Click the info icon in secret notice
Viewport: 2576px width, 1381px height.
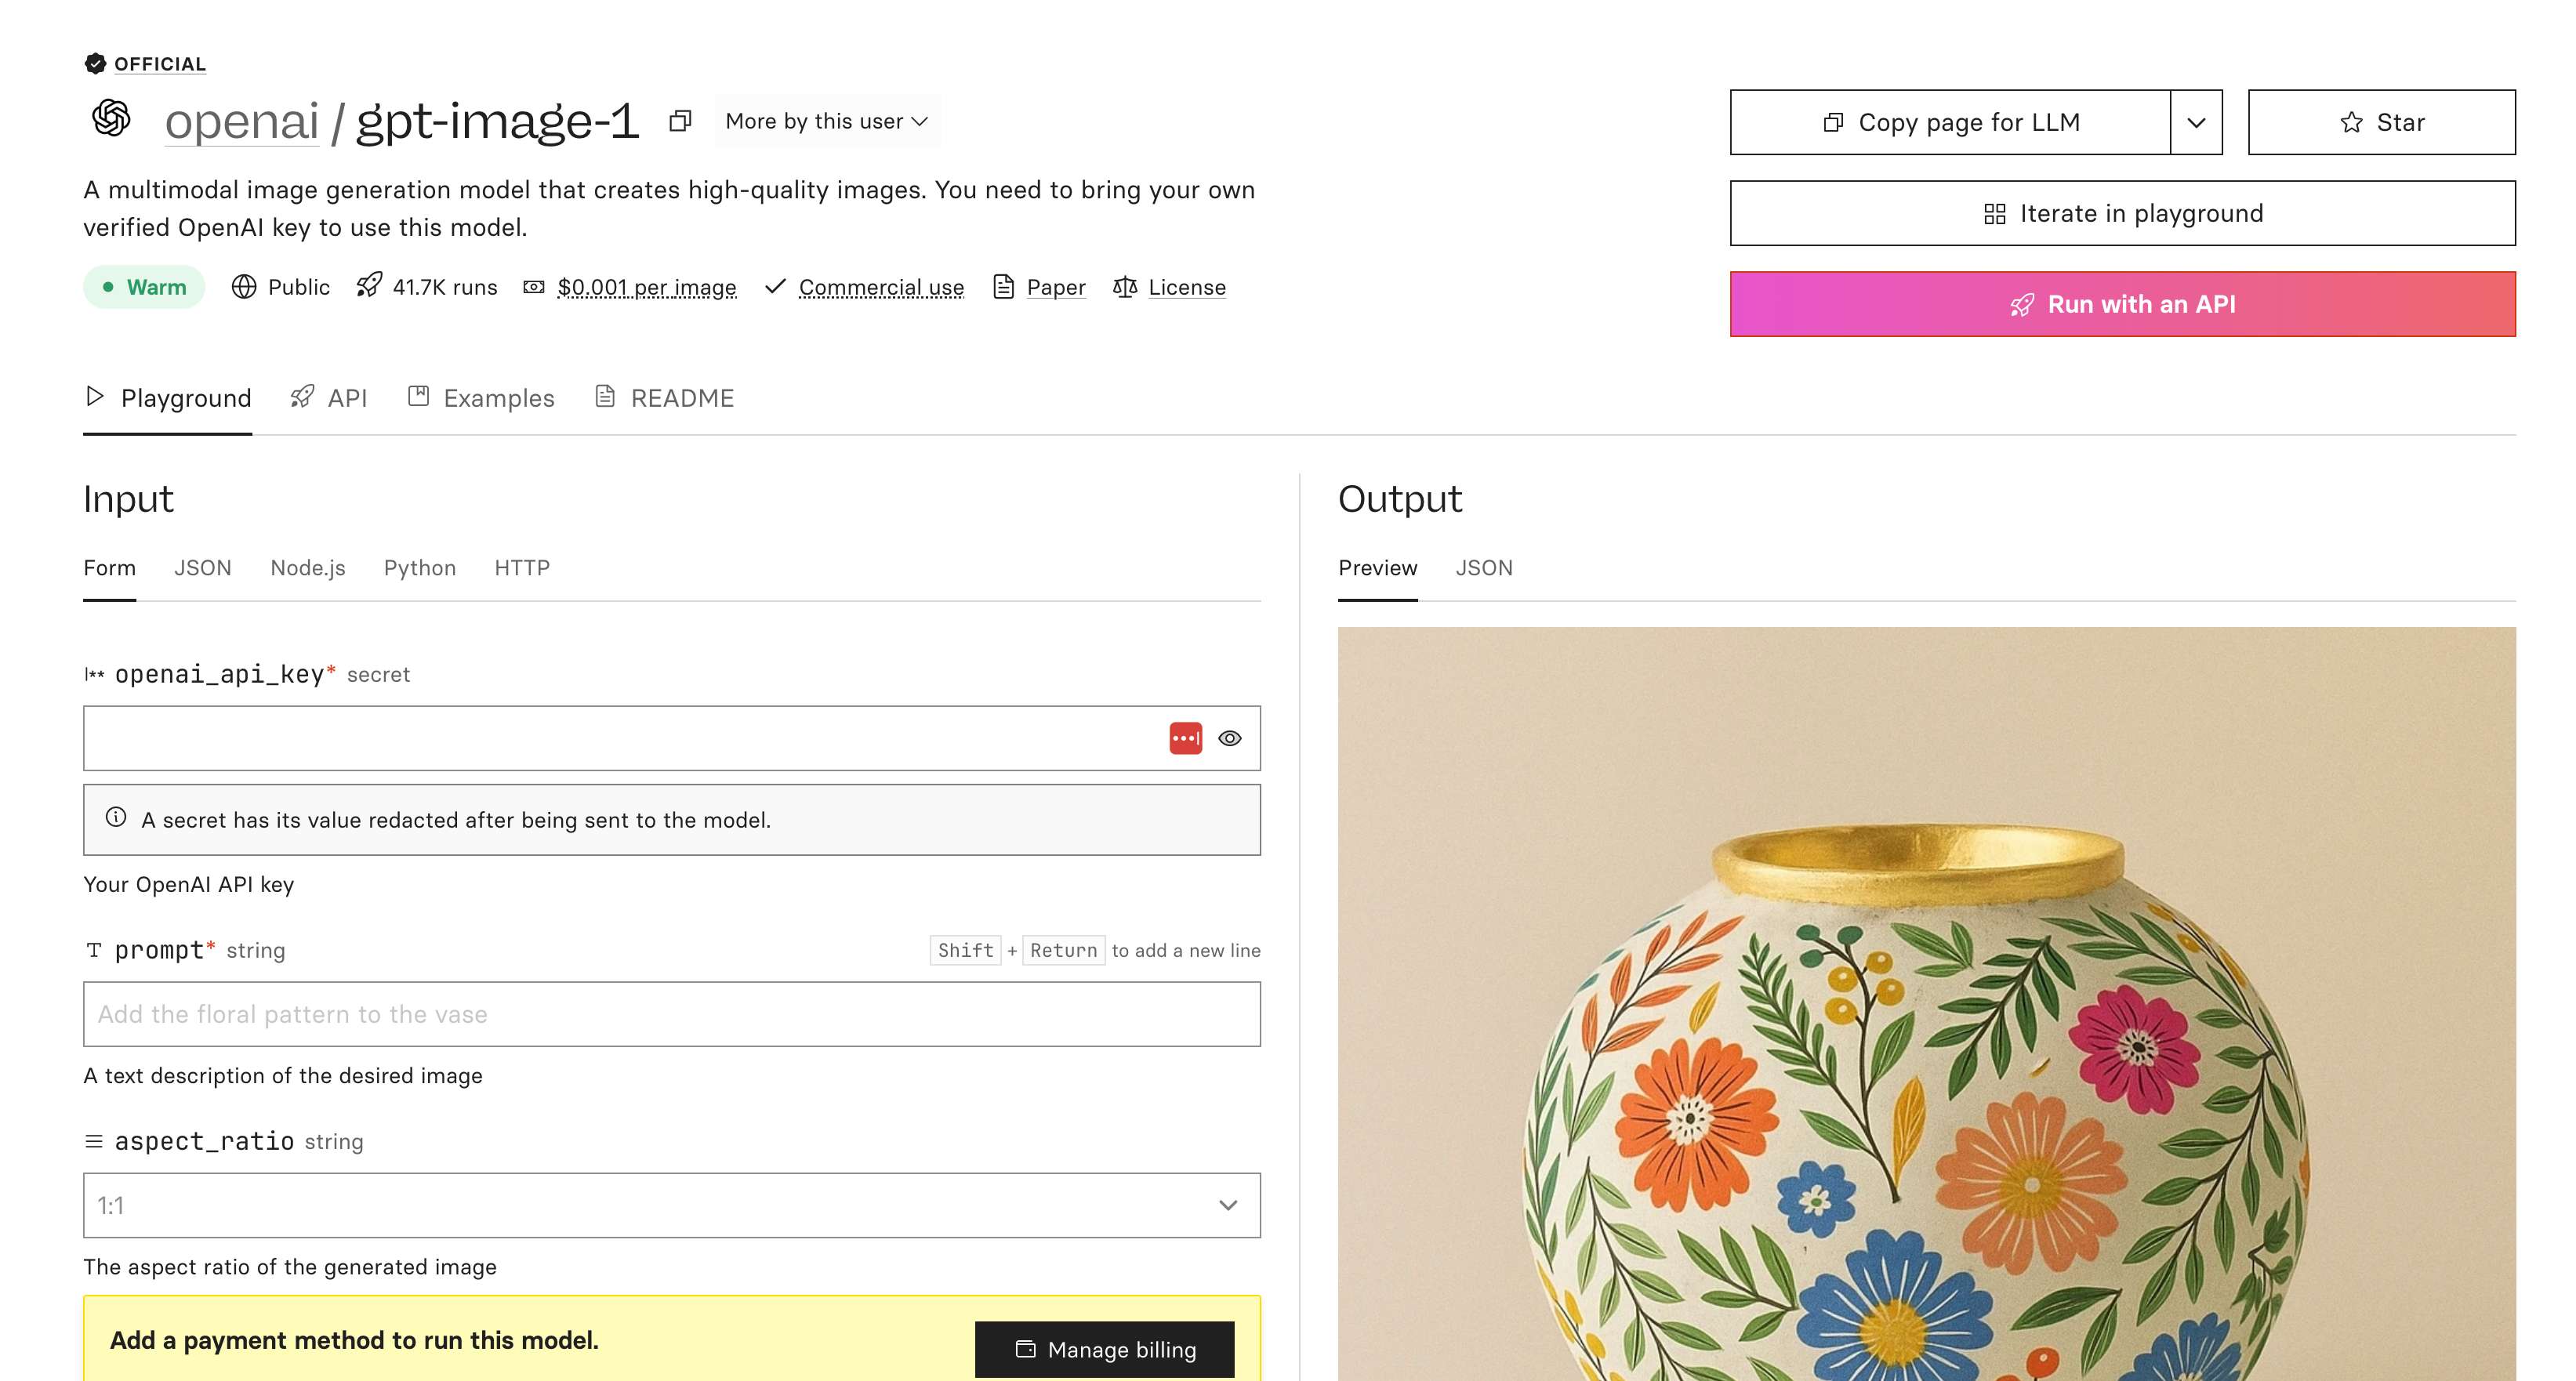point(116,818)
